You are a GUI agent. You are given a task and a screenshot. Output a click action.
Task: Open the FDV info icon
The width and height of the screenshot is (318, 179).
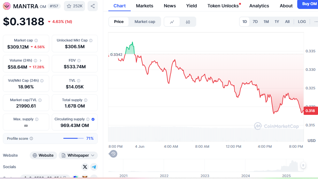[79, 61]
